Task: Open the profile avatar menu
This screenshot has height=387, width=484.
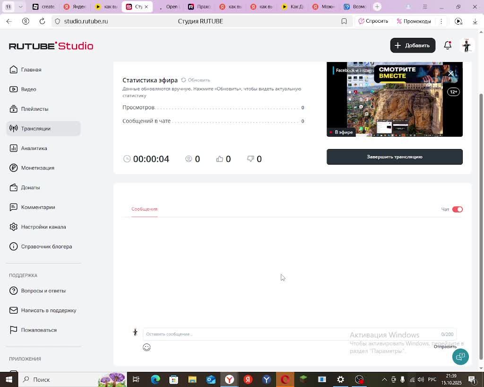Action: [x=467, y=45]
